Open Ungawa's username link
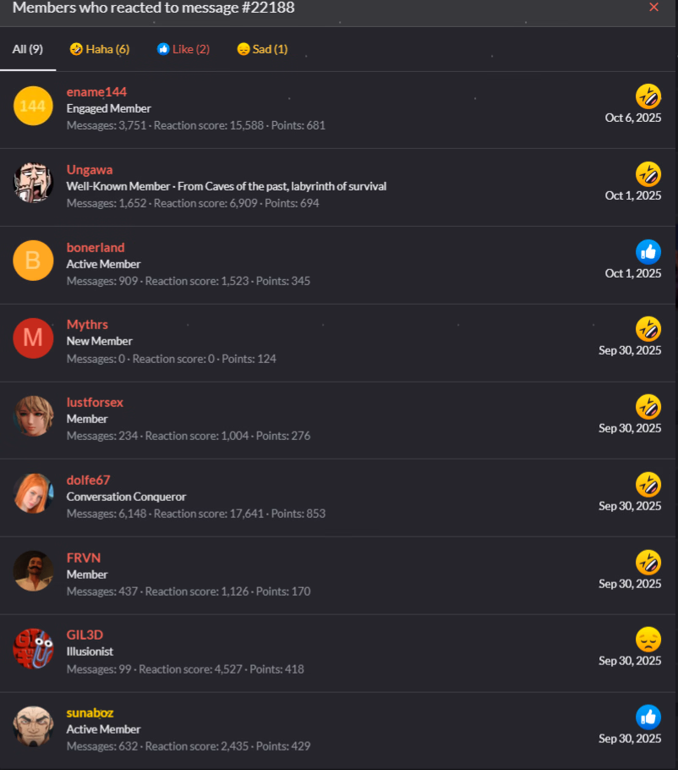This screenshot has height=770, width=678. [90, 170]
